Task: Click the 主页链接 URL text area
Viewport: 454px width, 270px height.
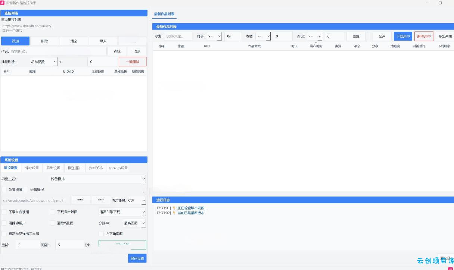Action: tap(74, 28)
